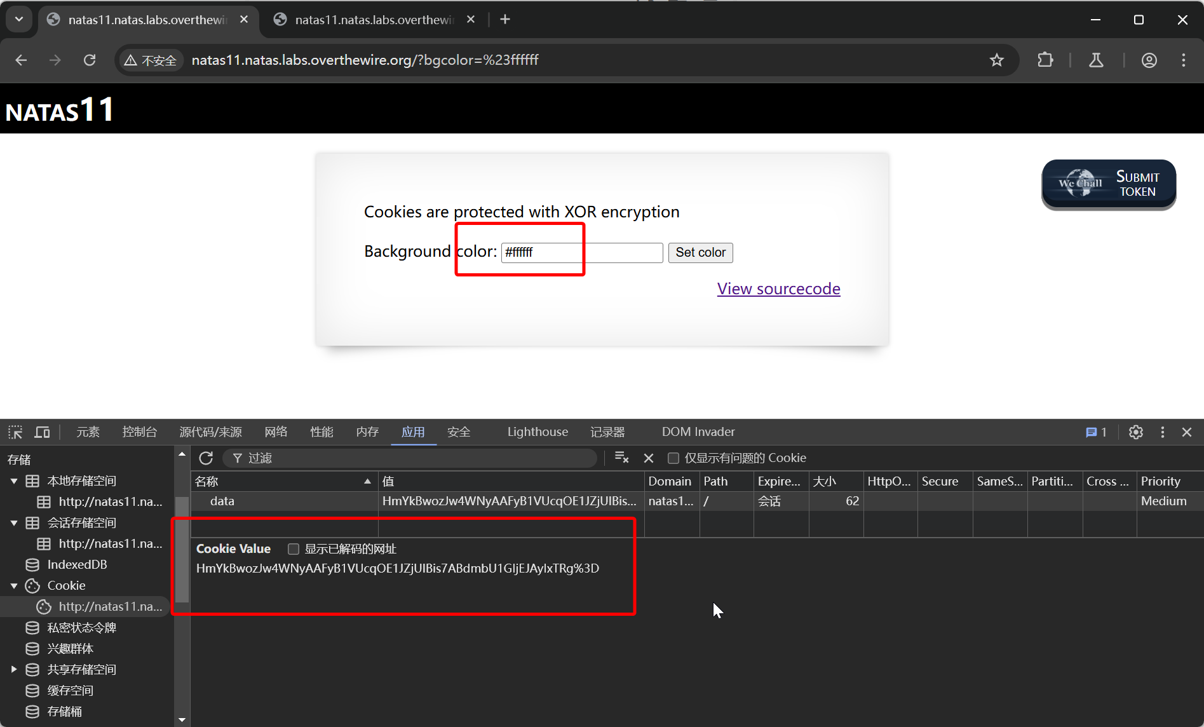Sort cookies by 值 column header

[511, 481]
